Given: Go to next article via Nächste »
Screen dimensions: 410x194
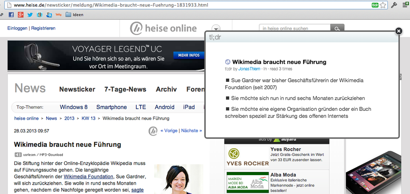Looking at the screenshot, I should pos(191,131).
